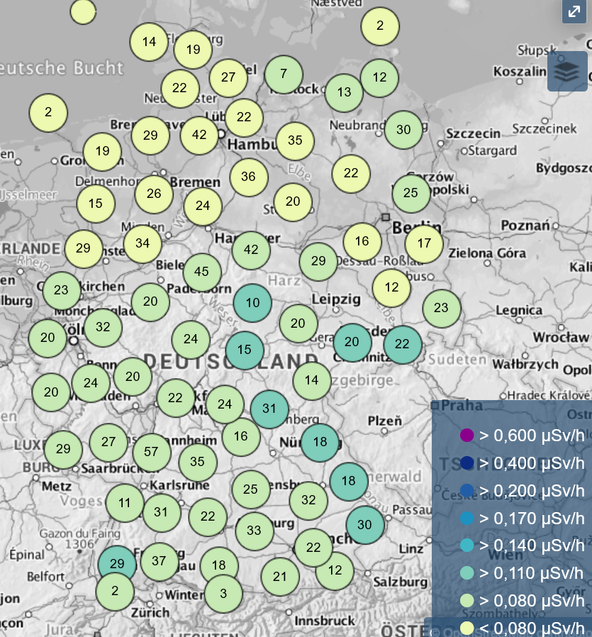Open the green cluster 35 near Mannheim
Image resolution: width=592 pixels, height=637 pixels.
(198, 462)
